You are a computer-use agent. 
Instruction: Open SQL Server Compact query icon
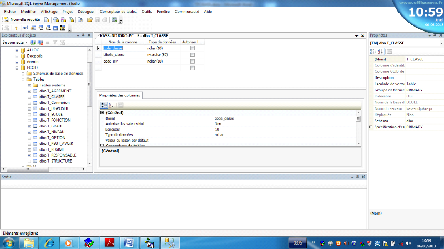80,20
